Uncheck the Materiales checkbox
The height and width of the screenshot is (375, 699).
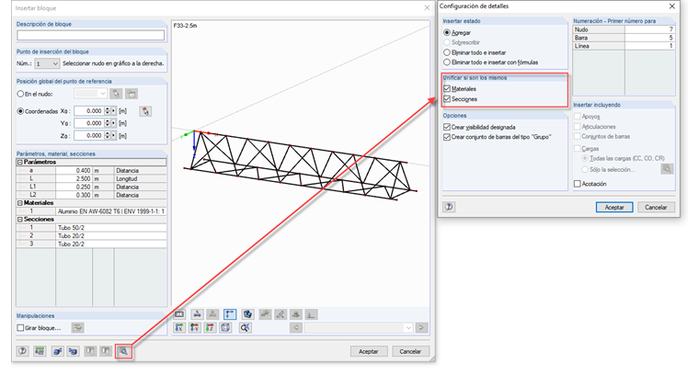(x=447, y=88)
